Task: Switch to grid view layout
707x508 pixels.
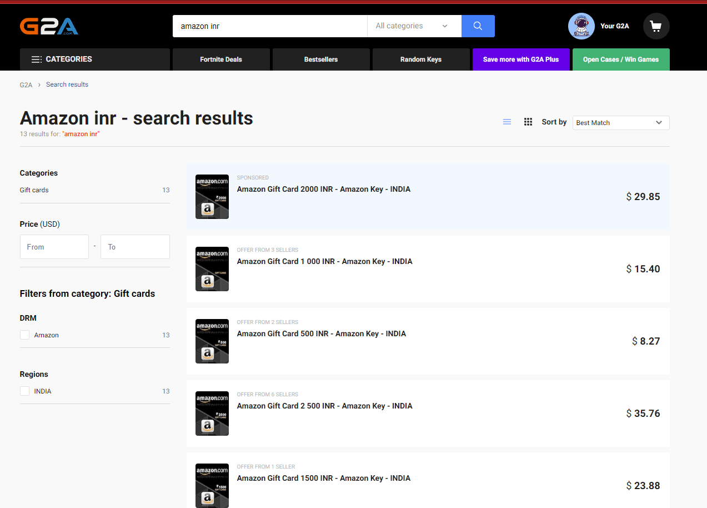Action: (x=528, y=122)
